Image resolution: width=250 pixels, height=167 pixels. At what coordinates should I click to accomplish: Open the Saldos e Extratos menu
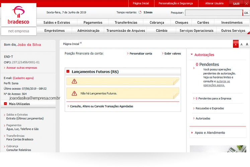(57, 23)
